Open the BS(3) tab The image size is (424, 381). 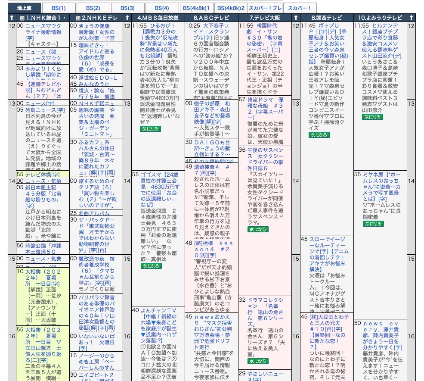click(128, 8)
